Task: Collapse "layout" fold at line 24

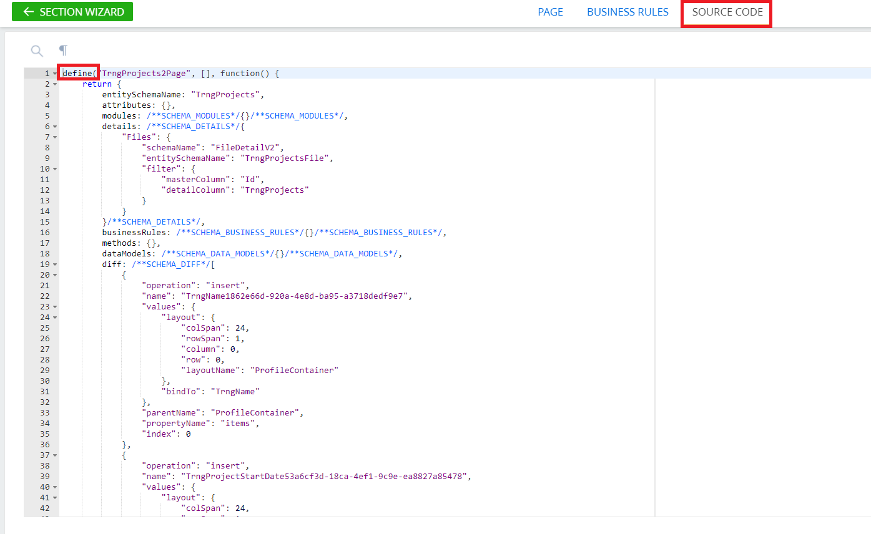Action: pos(55,318)
